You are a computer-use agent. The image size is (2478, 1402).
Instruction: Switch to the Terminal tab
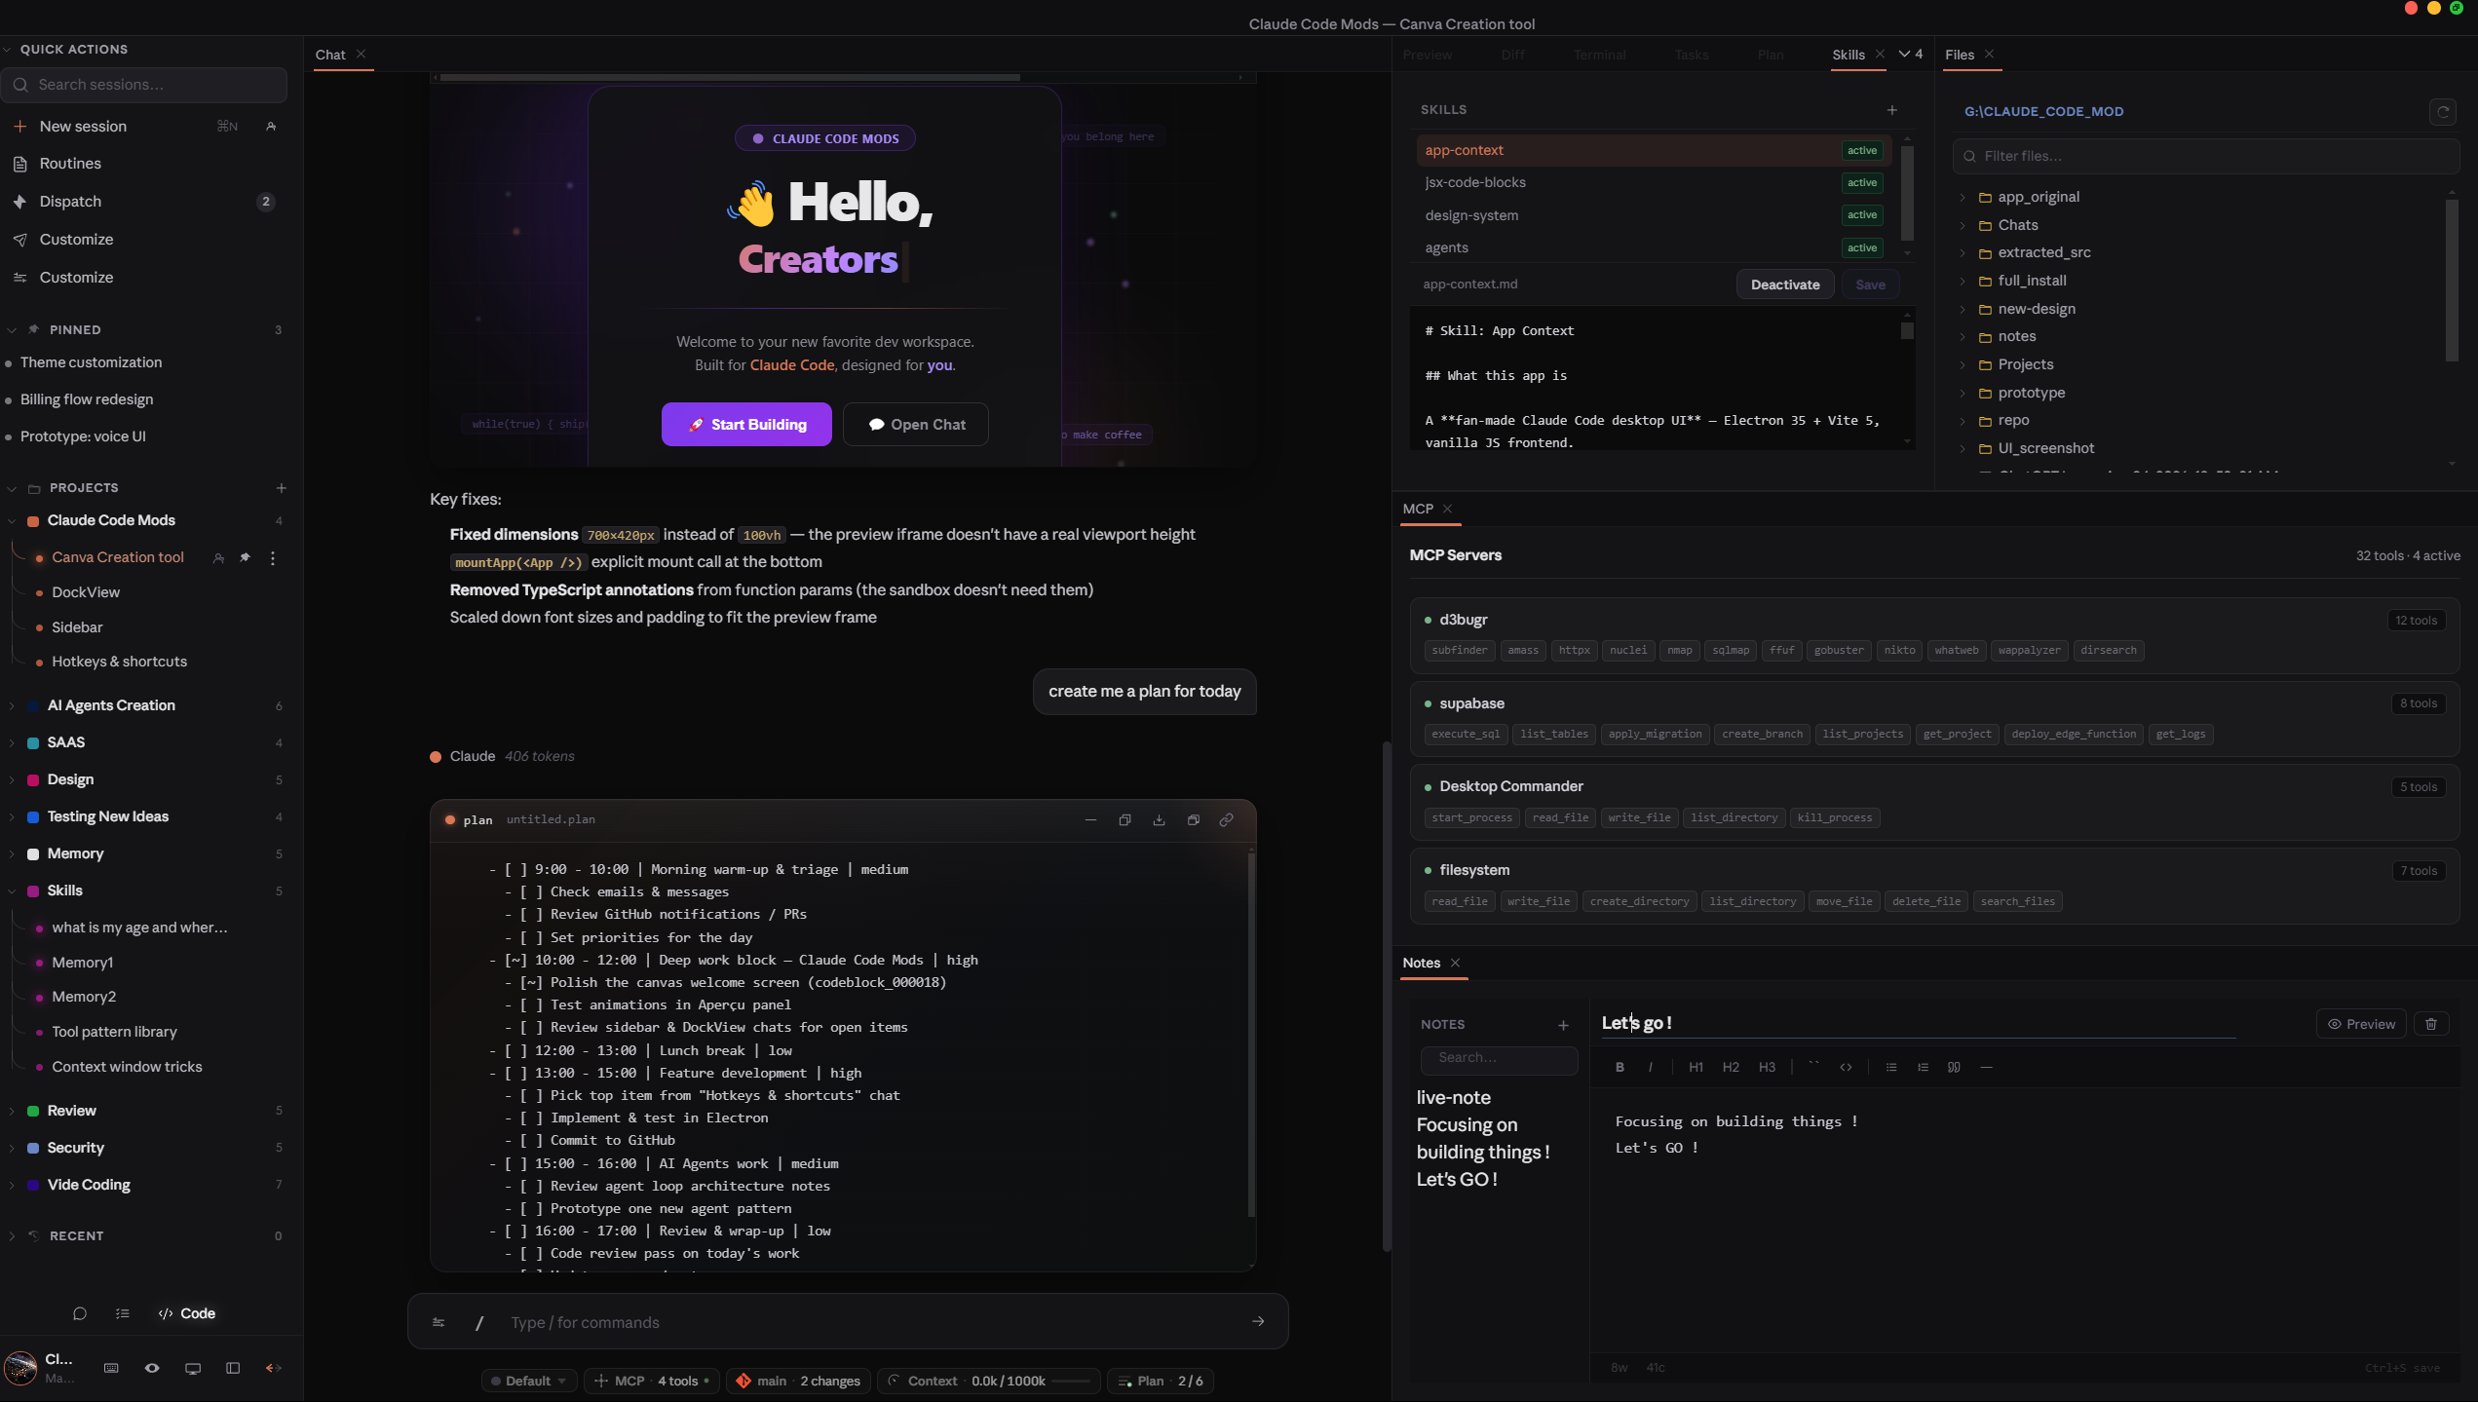coord(1599,55)
